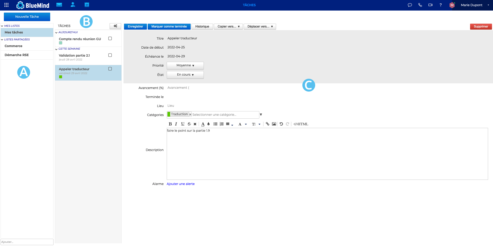Open the chat bubble icon

pyautogui.click(x=410, y=5)
